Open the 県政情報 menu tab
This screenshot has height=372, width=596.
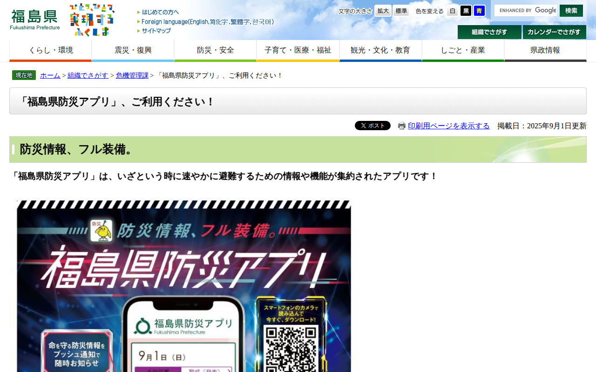tap(545, 51)
